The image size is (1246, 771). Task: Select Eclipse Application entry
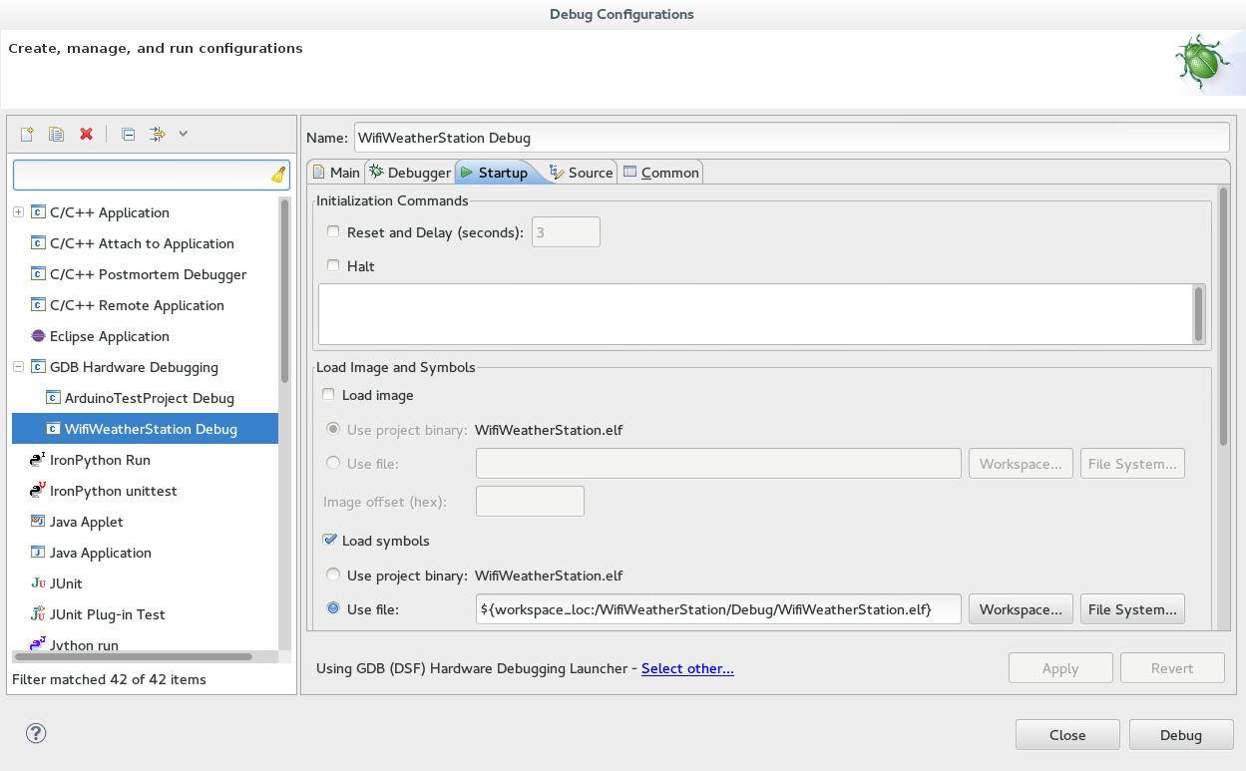coord(110,336)
